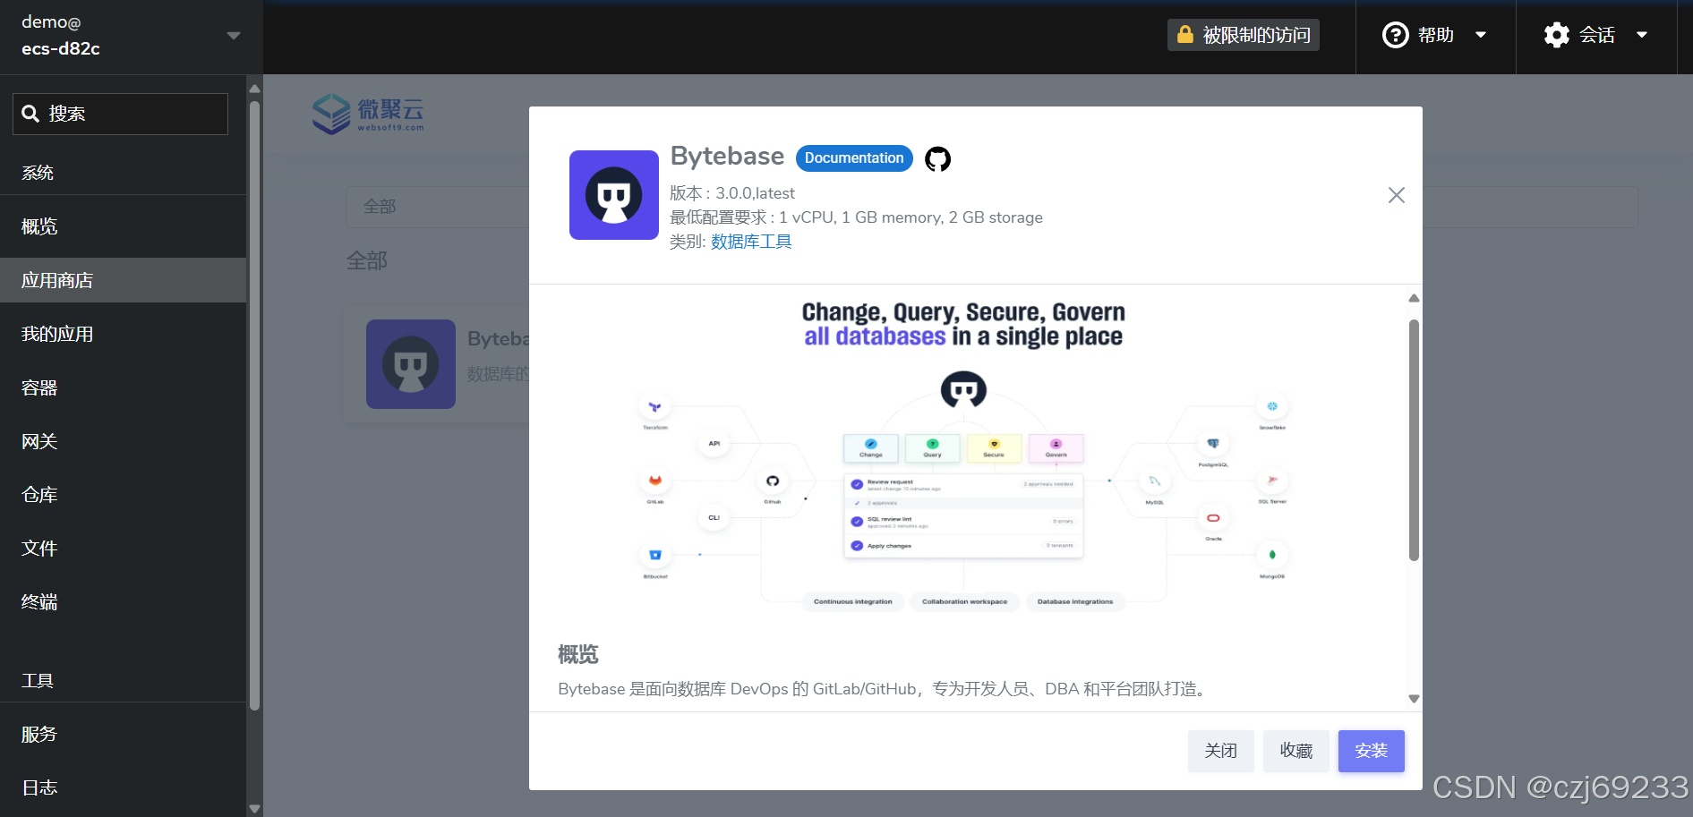
Task: Select 应用商店 in sidebar
Action: [x=123, y=280]
